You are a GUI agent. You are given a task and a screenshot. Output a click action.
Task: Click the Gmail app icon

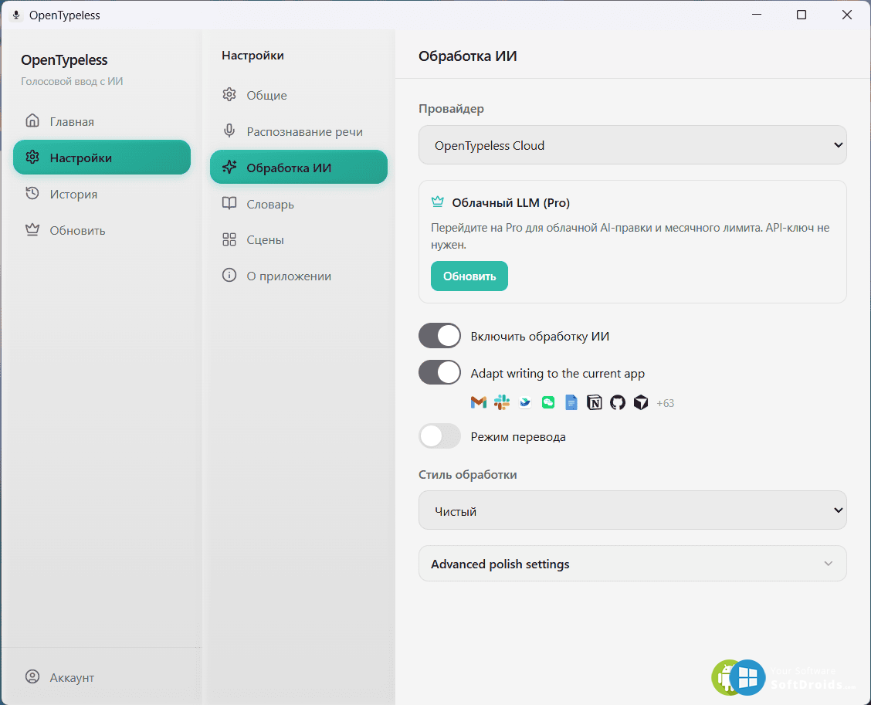(478, 402)
